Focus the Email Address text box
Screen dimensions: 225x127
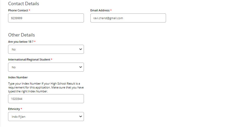tap(128, 18)
